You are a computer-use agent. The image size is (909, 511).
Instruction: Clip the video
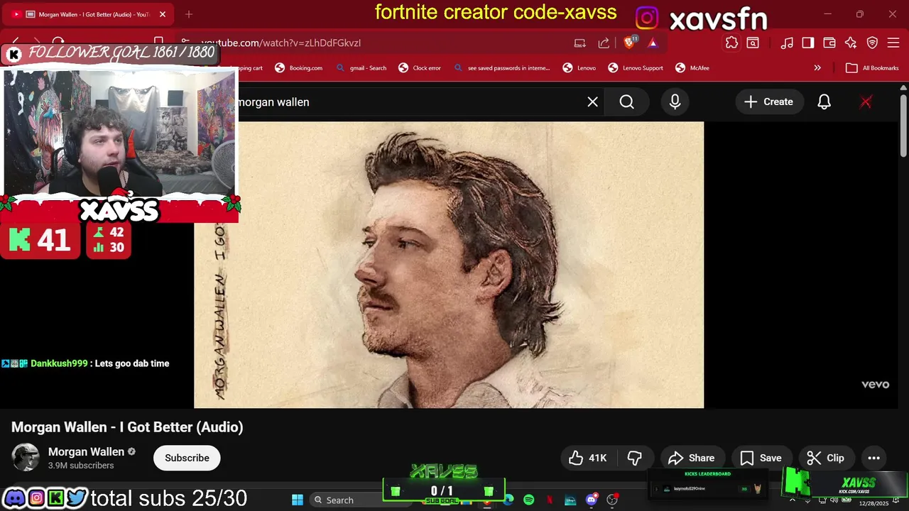coord(826,458)
